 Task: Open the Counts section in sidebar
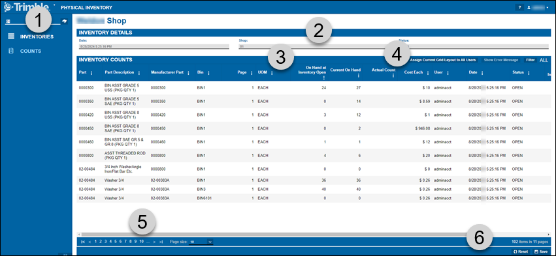(x=31, y=51)
